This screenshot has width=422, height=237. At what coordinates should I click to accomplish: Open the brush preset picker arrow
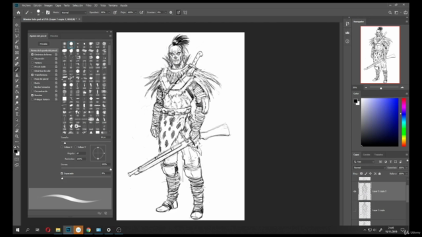click(42, 13)
